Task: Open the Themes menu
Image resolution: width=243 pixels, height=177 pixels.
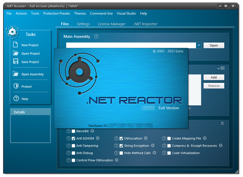Action: click(x=80, y=13)
